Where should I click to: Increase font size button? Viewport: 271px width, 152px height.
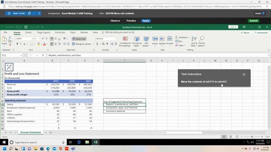(43, 38)
